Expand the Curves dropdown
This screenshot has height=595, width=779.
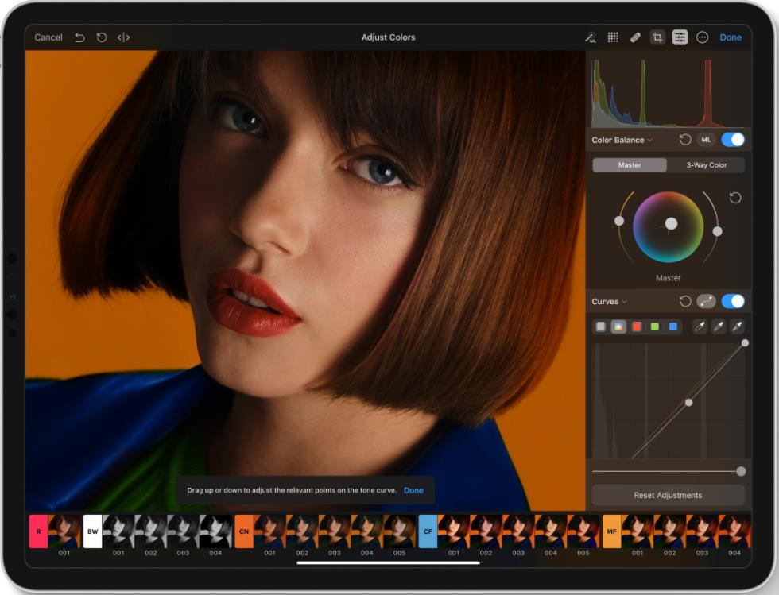(x=609, y=302)
